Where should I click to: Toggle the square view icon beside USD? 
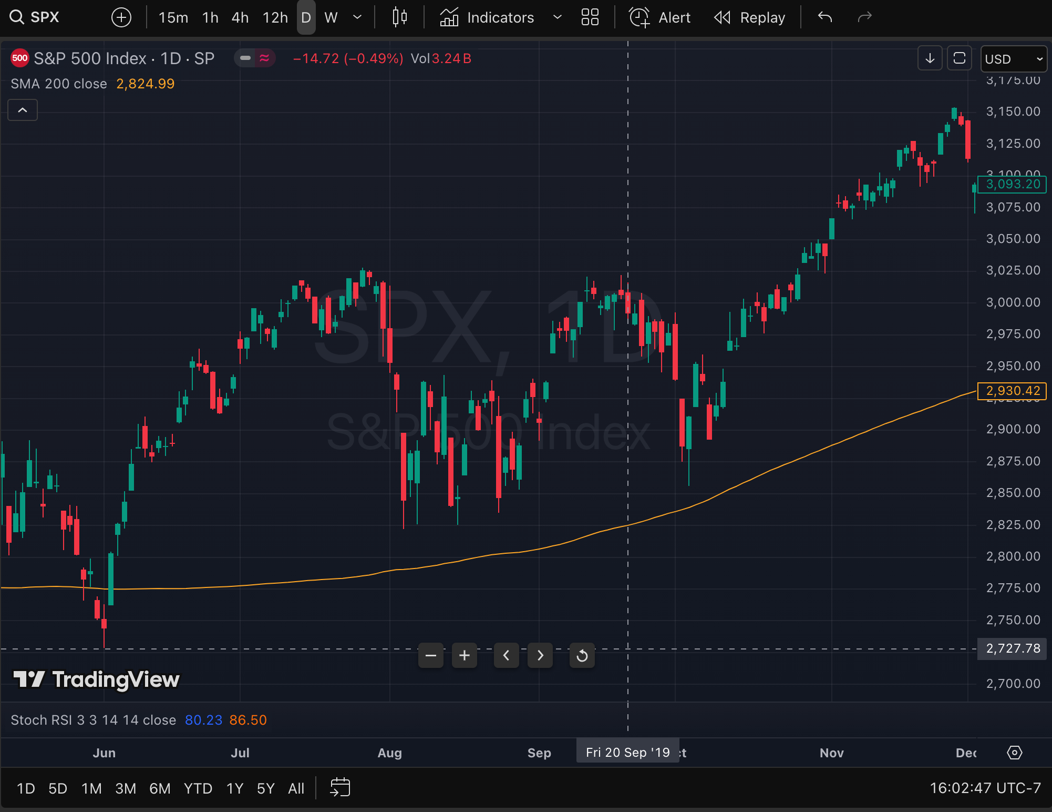click(960, 58)
